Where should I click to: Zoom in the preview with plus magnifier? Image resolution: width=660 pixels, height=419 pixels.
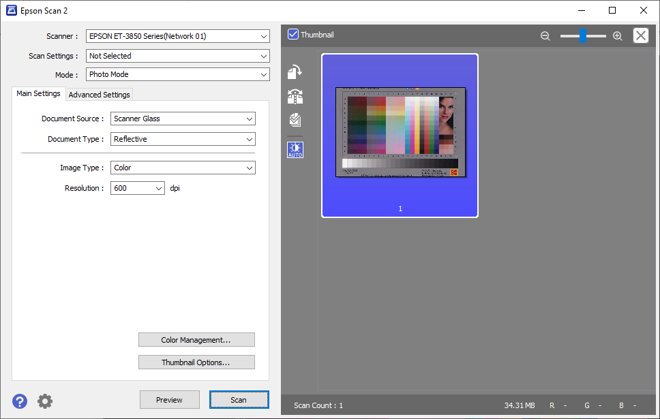pyautogui.click(x=618, y=36)
